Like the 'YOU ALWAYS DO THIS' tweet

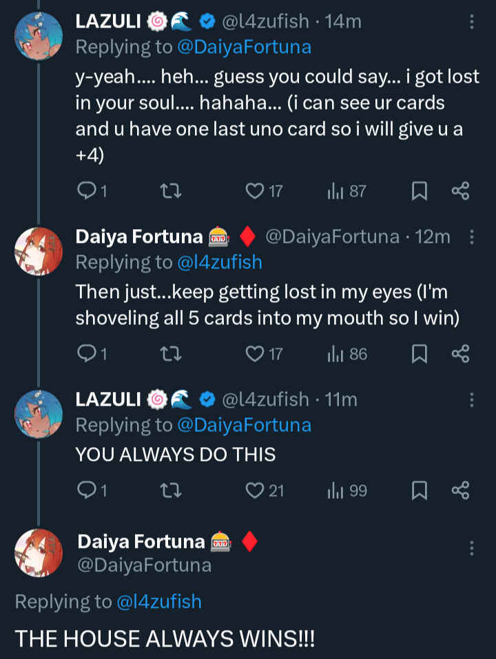(x=256, y=491)
